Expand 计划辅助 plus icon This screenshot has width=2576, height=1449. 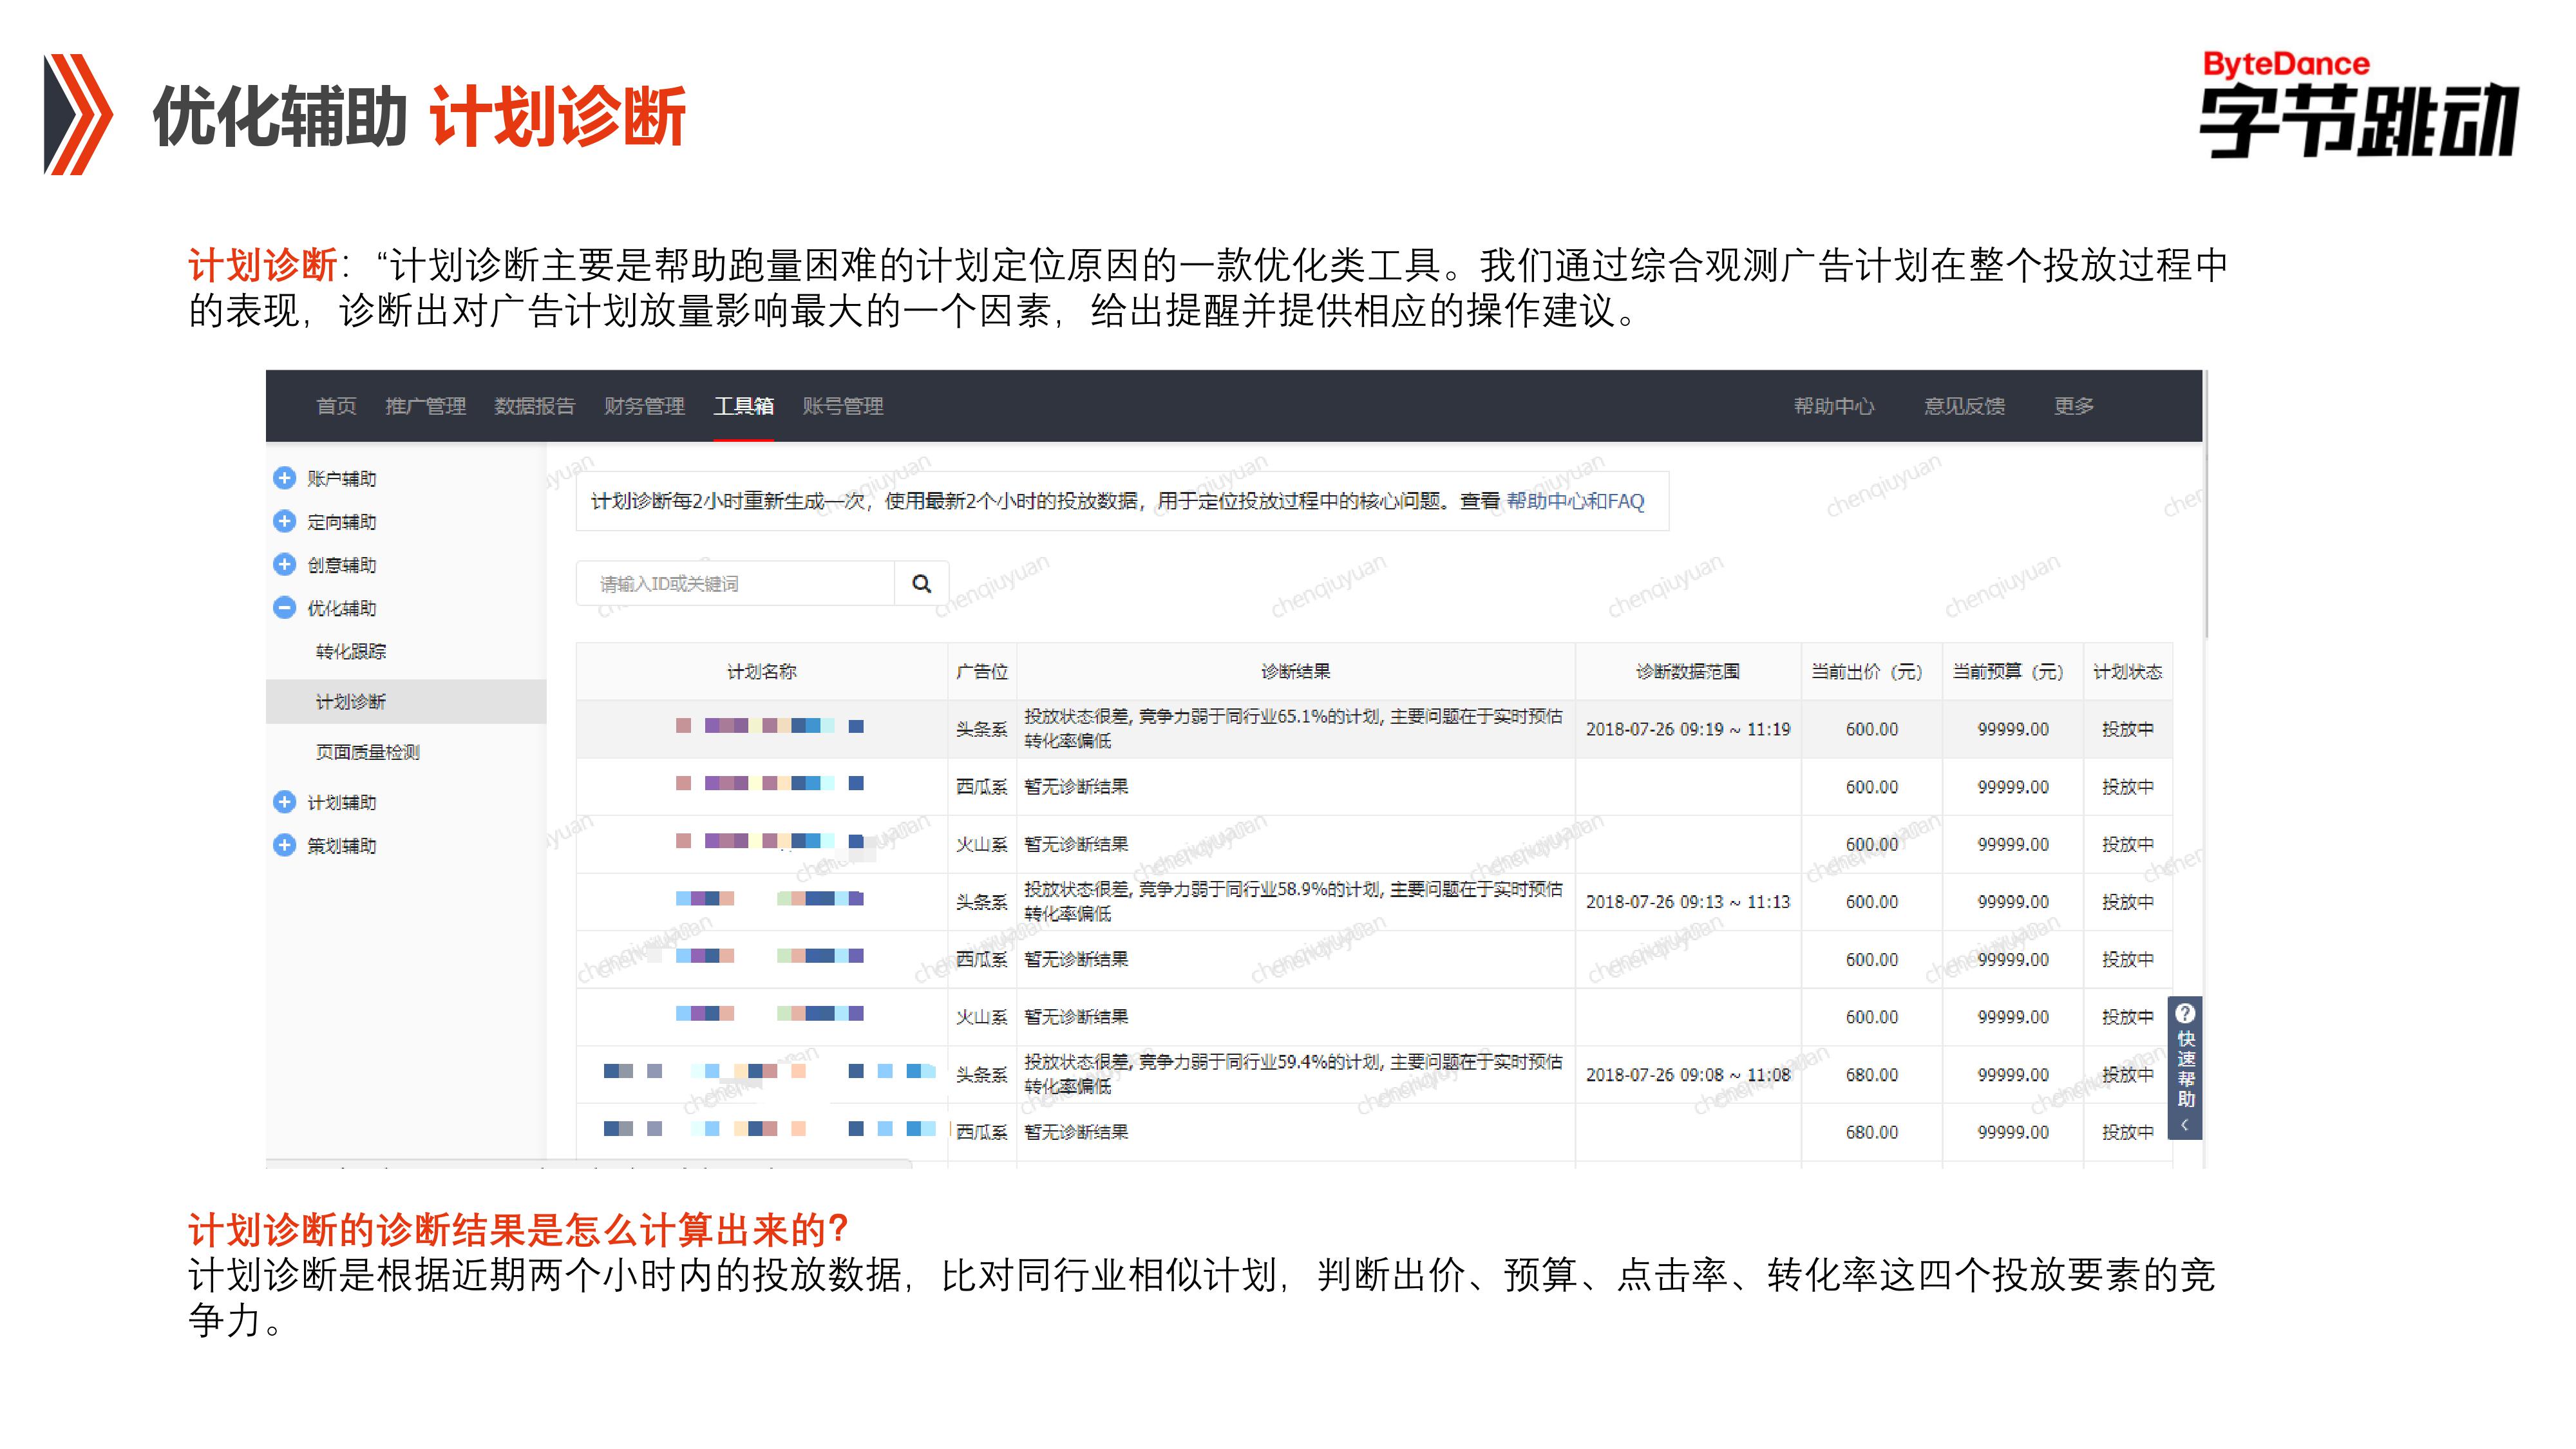(285, 802)
